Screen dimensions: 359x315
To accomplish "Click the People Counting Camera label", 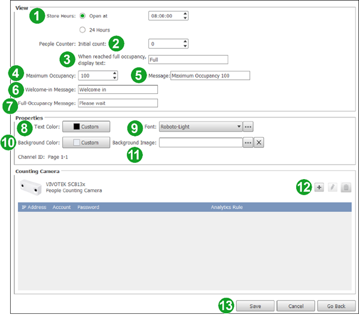I will pos(74,190).
